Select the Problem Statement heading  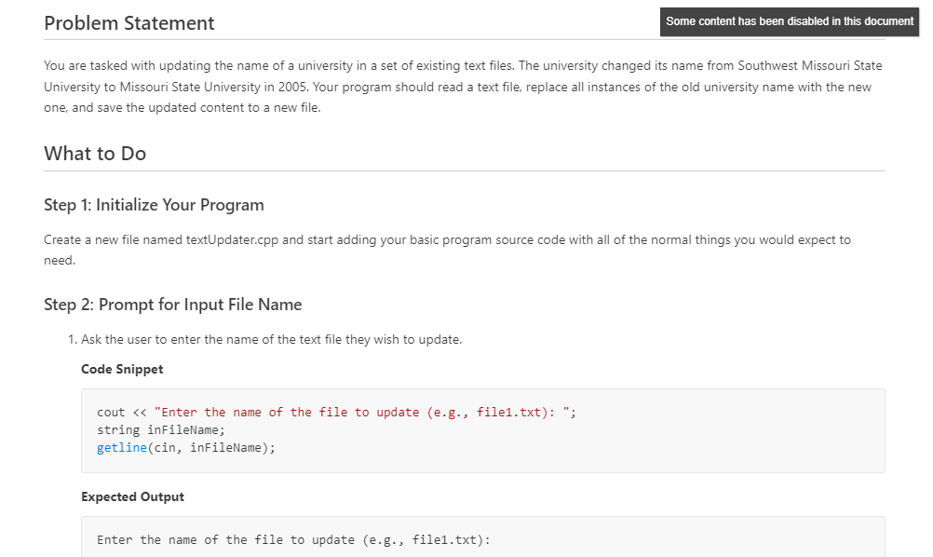(x=128, y=22)
